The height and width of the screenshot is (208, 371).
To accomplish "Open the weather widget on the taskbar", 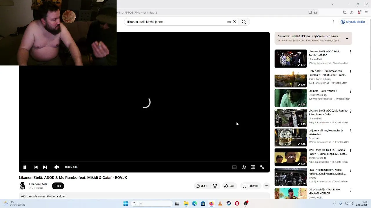I will click(14, 203).
